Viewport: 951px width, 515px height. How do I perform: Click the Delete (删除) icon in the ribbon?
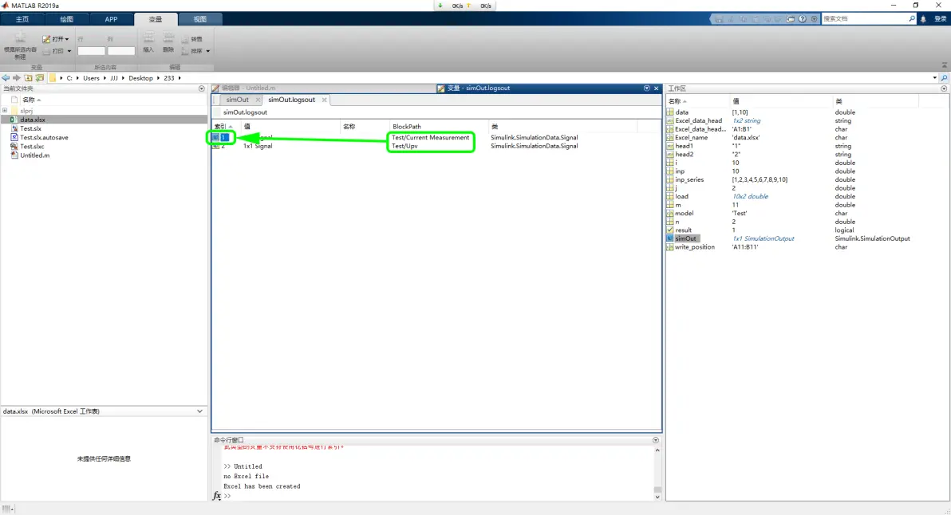coord(168,38)
